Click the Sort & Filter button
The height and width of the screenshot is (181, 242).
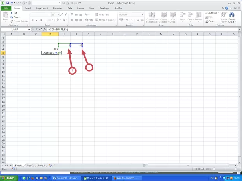224,18
